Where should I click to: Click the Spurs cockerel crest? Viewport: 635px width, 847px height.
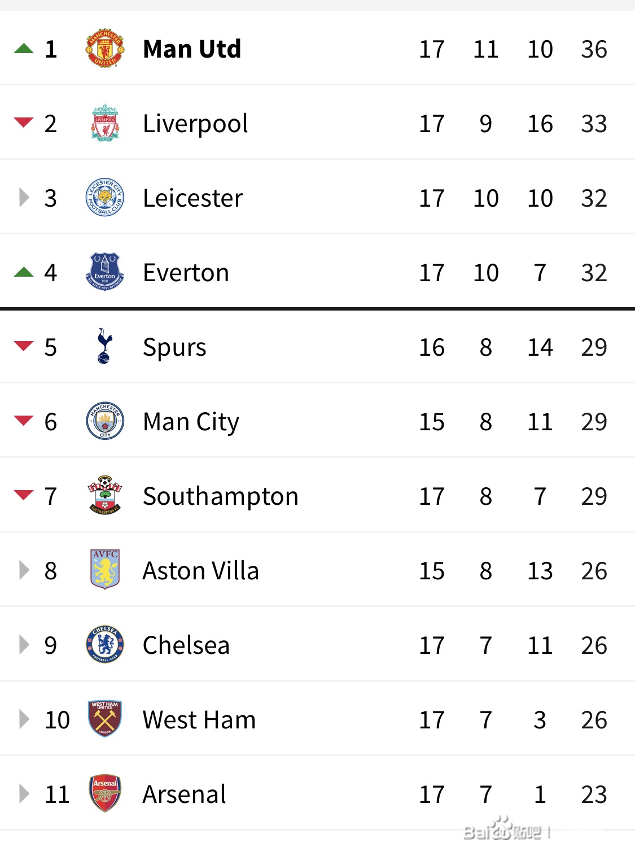pos(104,346)
